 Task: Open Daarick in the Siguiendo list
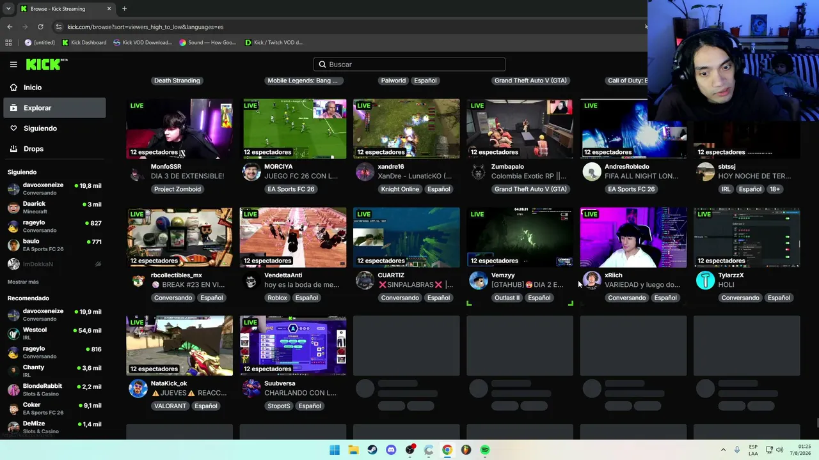tap(54, 208)
